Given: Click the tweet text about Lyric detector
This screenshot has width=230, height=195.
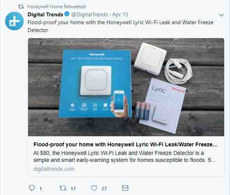Looking at the screenshot, I should [120, 26].
